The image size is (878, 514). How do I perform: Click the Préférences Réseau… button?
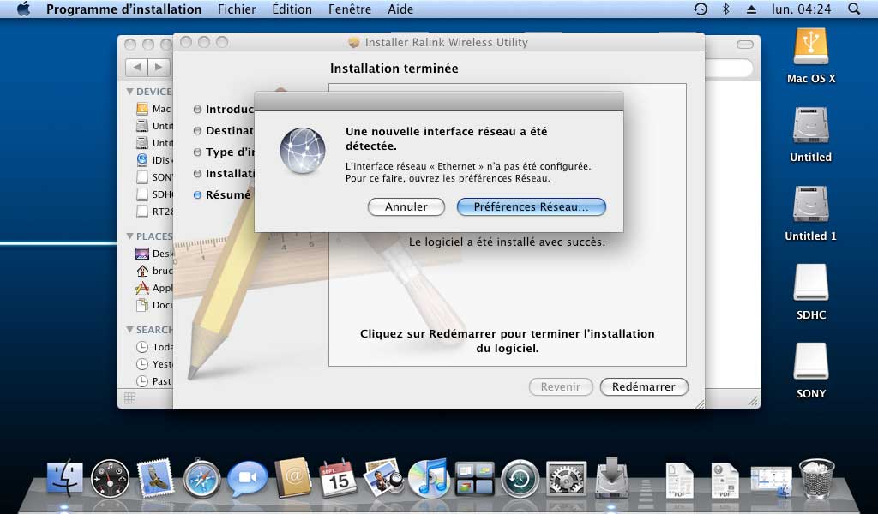pos(532,207)
